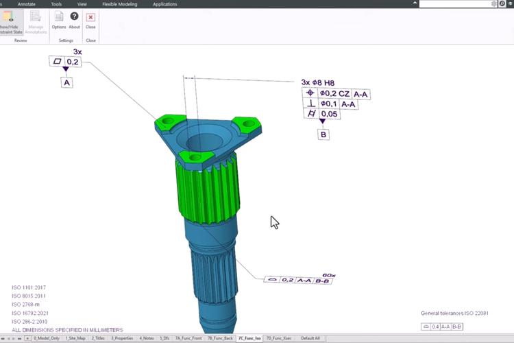The image size is (514, 343).
Task: Select the 0_Model_Only view tab
Action: (x=46, y=338)
